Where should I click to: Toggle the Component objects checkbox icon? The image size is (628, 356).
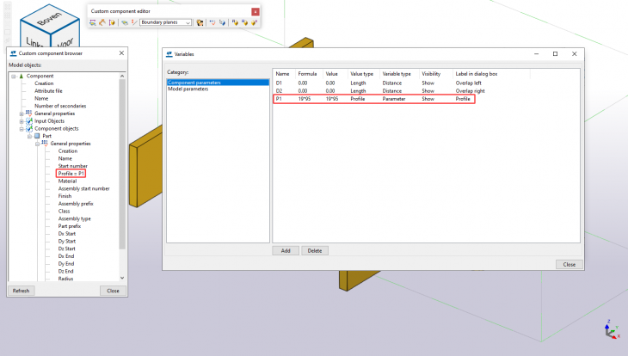pos(28,129)
